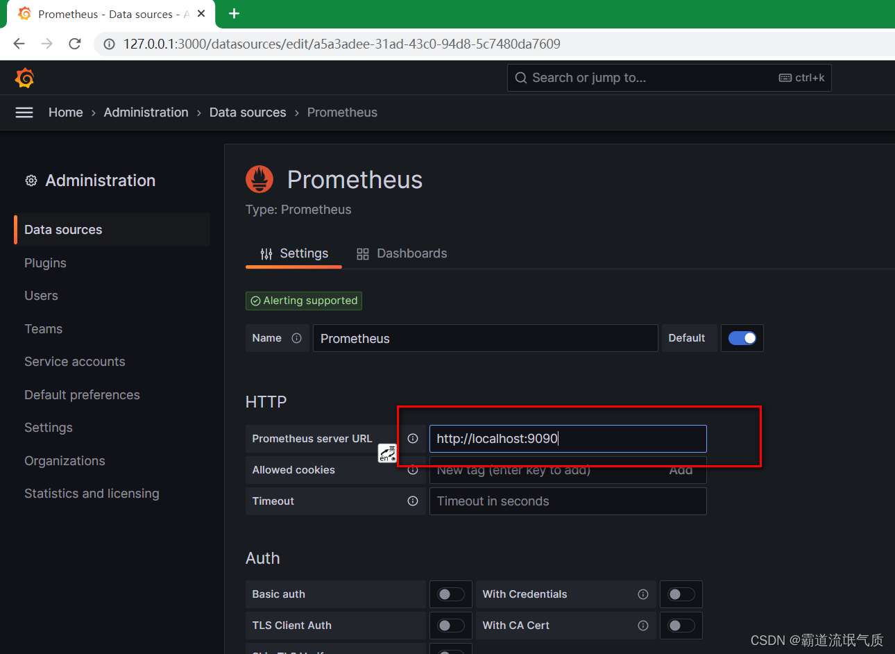Open Service accounts in the sidebar
The width and height of the screenshot is (895, 654).
[75, 362]
